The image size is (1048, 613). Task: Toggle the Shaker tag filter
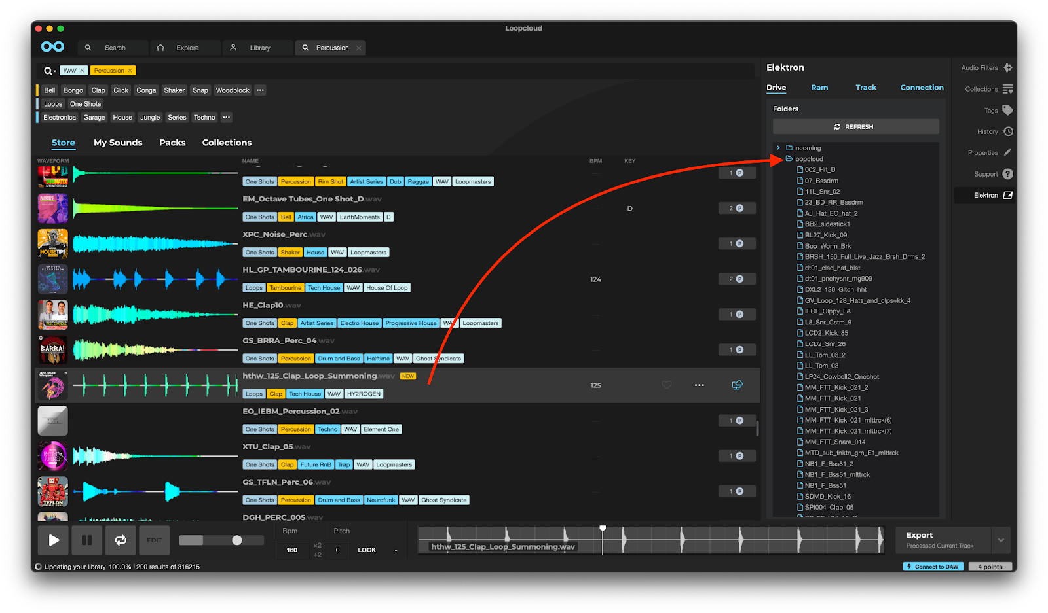tap(174, 90)
